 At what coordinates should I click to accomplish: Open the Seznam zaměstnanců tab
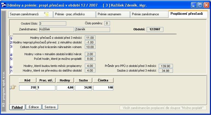31,14
